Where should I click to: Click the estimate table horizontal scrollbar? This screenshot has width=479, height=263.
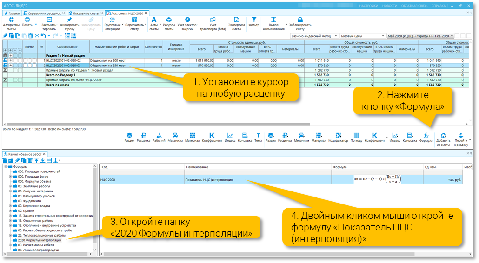[x=158, y=124]
